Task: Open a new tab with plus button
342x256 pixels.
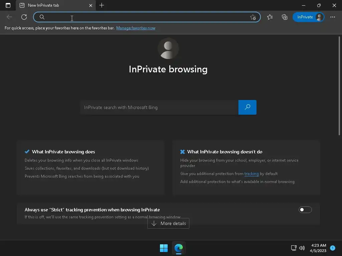Action: (102, 5)
